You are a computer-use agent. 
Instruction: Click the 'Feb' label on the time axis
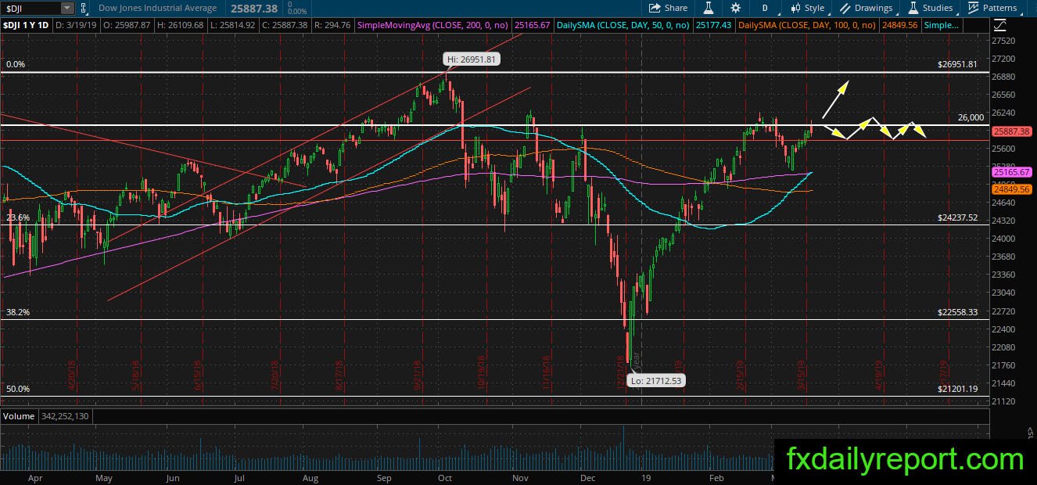pyautogui.click(x=716, y=476)
